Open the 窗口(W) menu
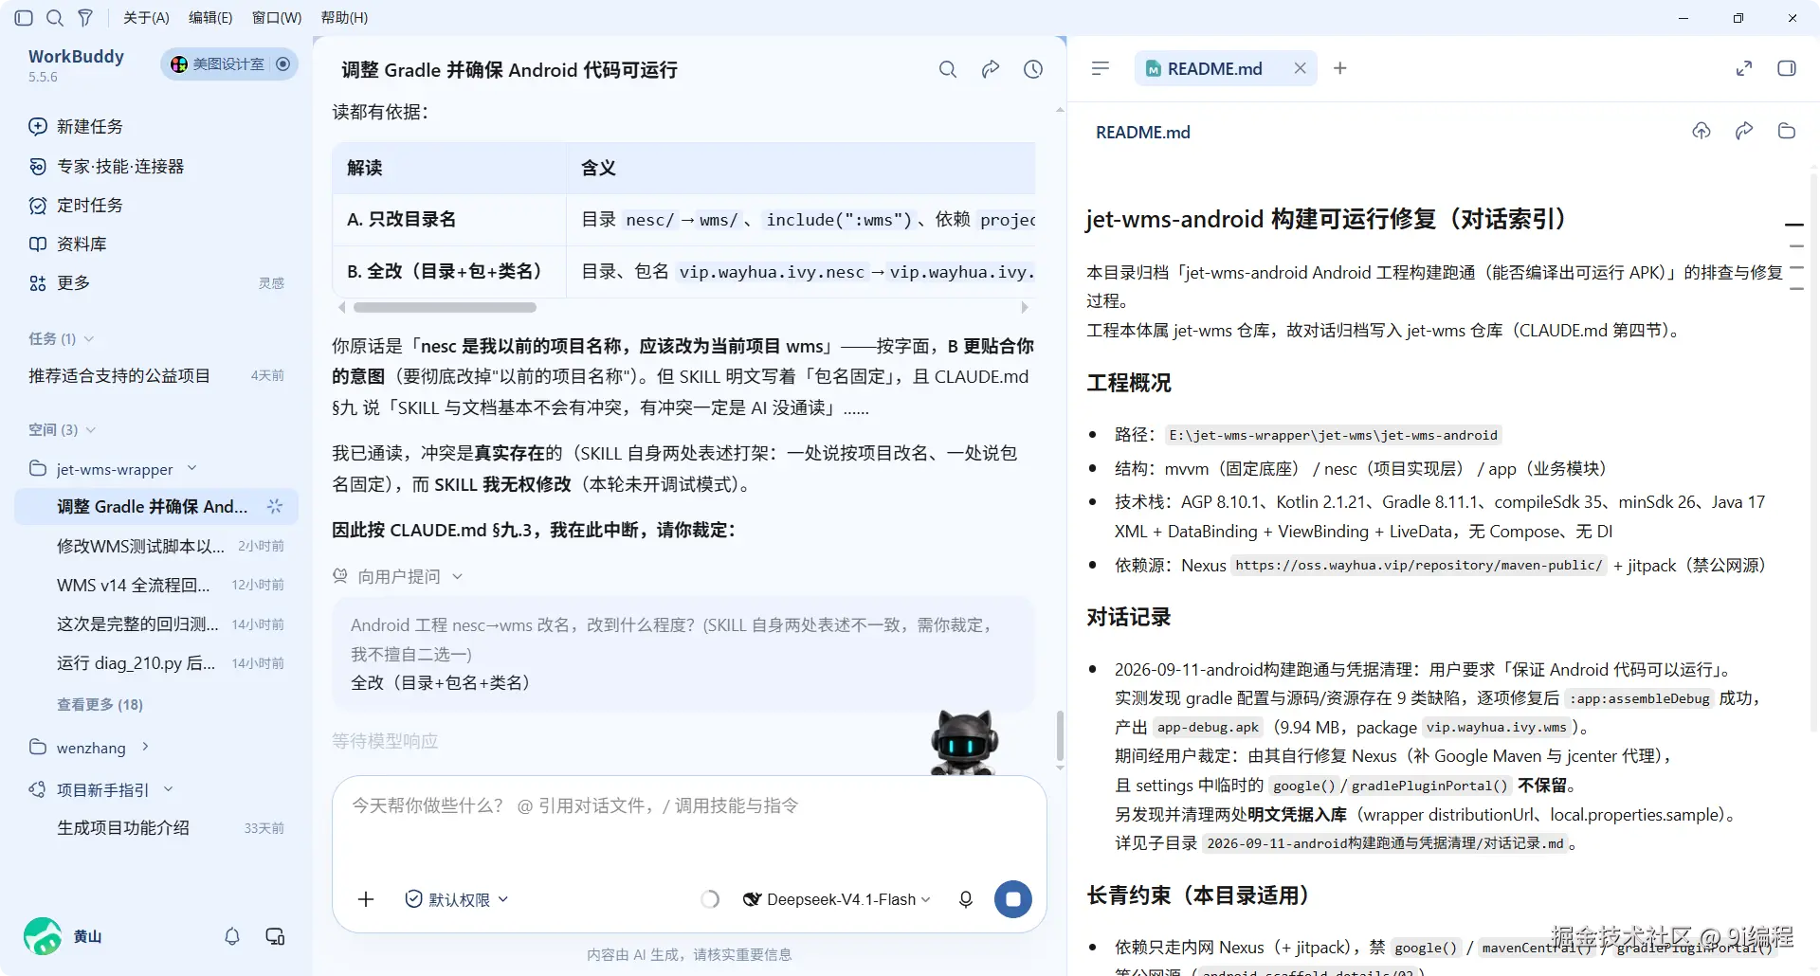This screenshot has height=976, width=1820. 277,18
